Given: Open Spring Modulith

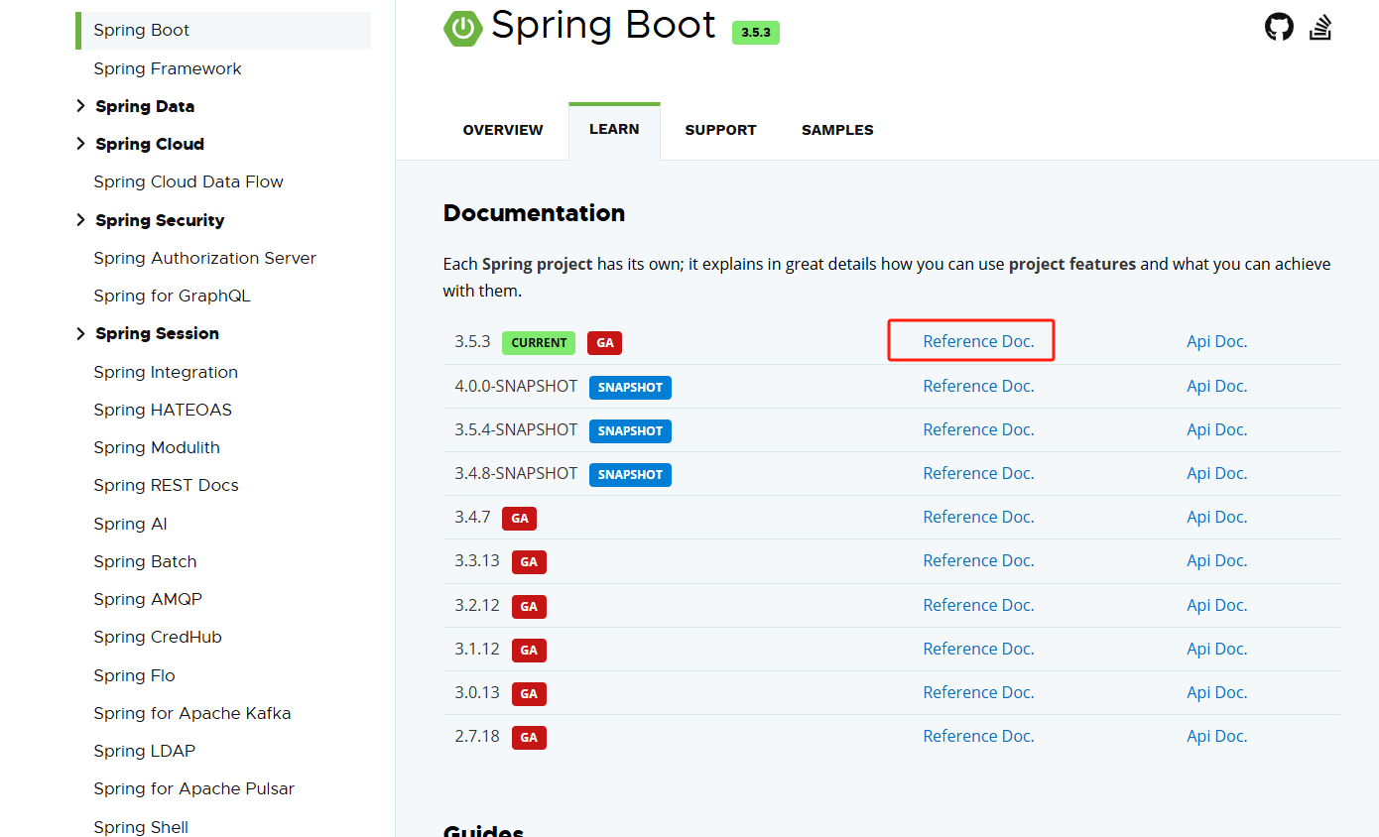Looking at the screenshot, I should pos(157,447).
